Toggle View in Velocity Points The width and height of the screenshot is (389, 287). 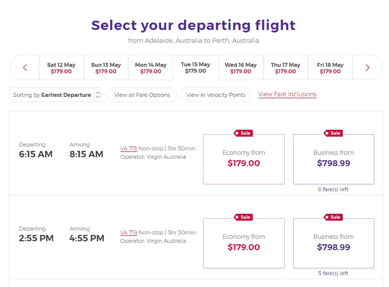216,95
